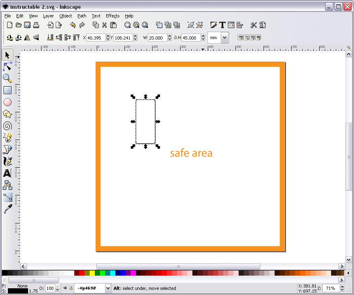Click the Import icon
This screenshot has width=354, height=295.
point(50,25)
